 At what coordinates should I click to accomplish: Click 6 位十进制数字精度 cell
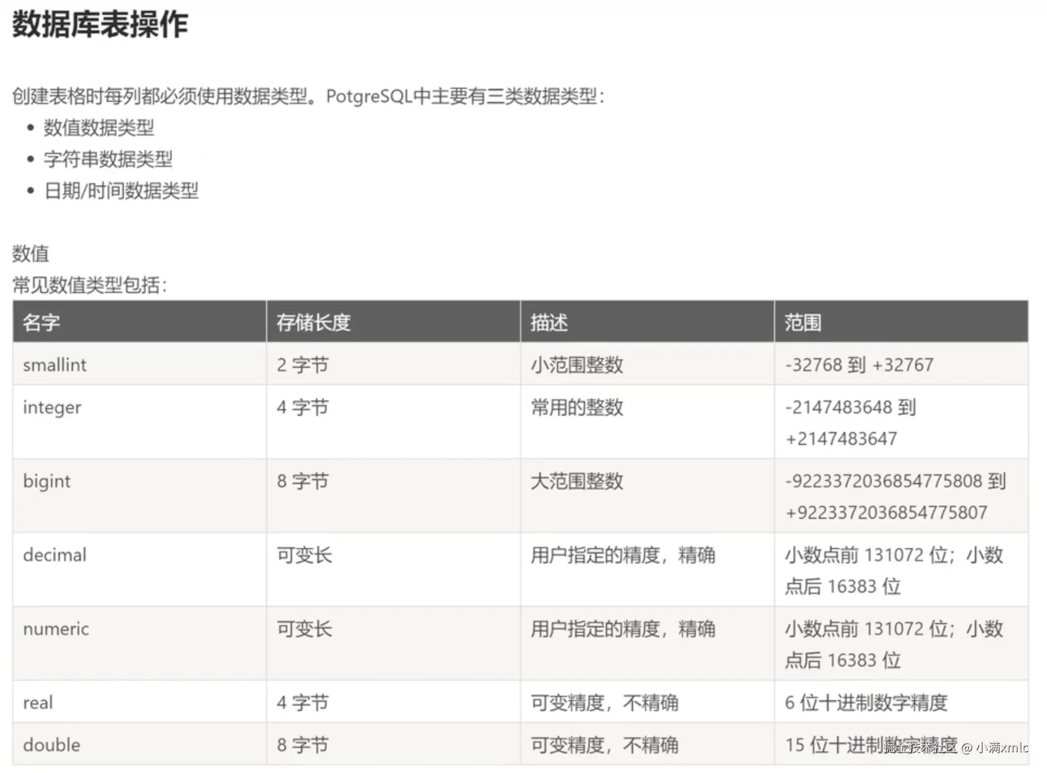866,703
